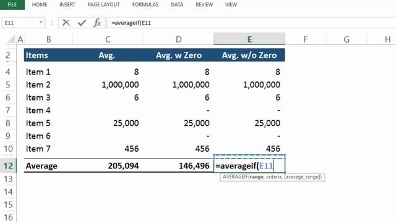Open the Insert Function fx dialog

click(x=97, y=23)
